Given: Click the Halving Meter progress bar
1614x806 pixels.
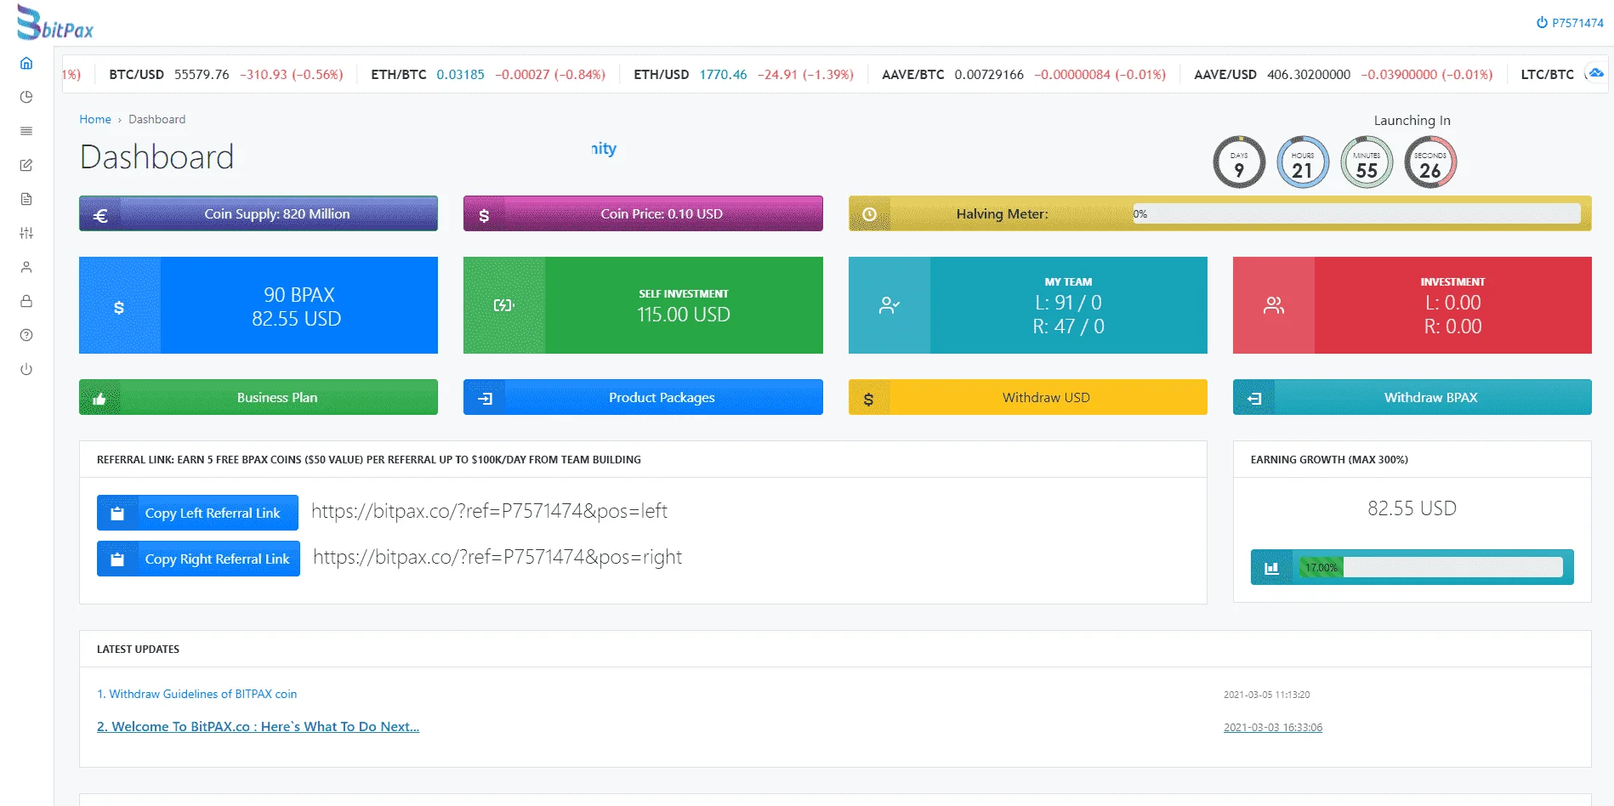Looking at the screenshot, I should [x=1355, y=213].
